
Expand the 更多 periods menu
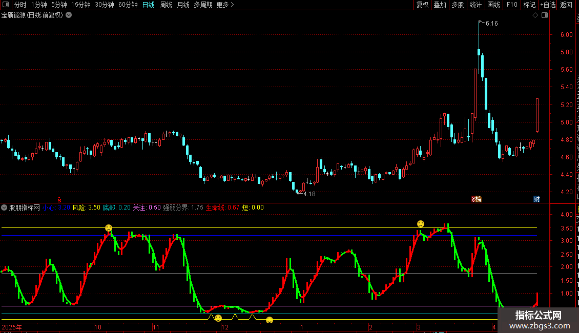[x=225, y=5]
